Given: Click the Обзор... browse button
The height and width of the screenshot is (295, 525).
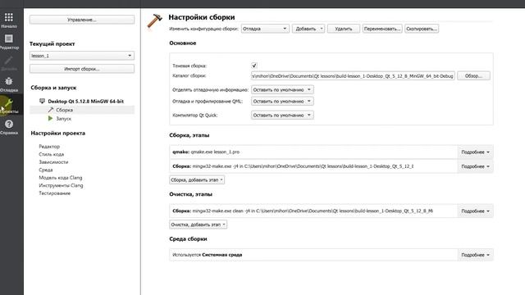Looking at the screenshot, I should click(473, 76).
